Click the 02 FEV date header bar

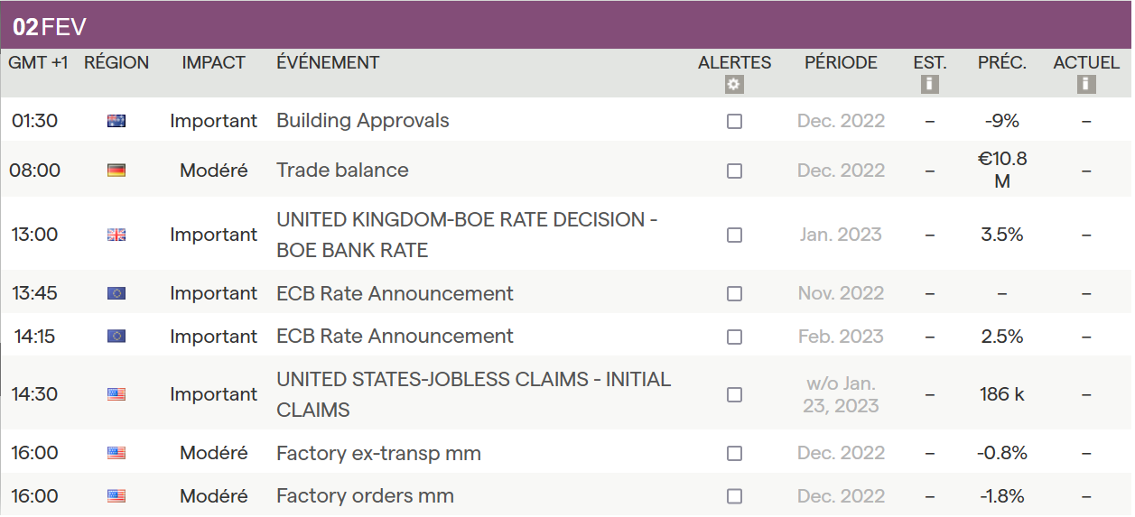tap(51, 27)
